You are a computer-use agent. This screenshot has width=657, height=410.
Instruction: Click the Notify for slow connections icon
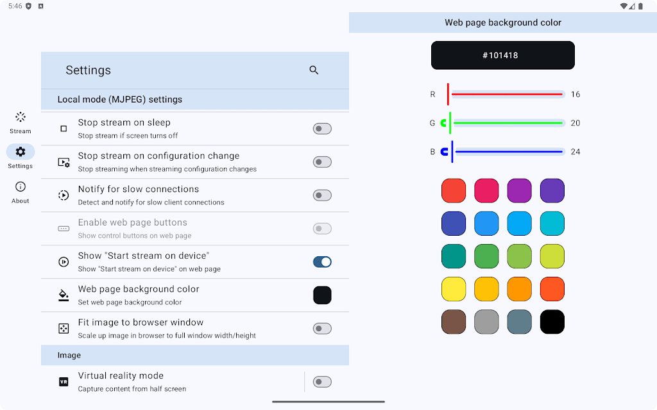[x=64, y=195]
